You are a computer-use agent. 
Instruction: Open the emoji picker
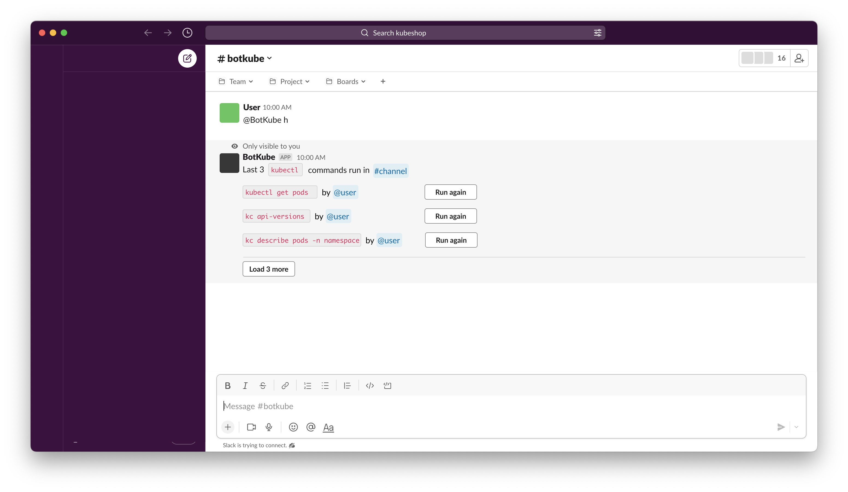[x=293, y=427]
